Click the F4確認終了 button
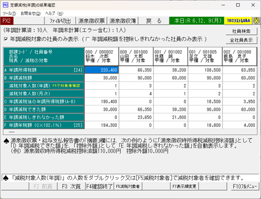Screen dimensions: 261x199 (x=99, y=186)
